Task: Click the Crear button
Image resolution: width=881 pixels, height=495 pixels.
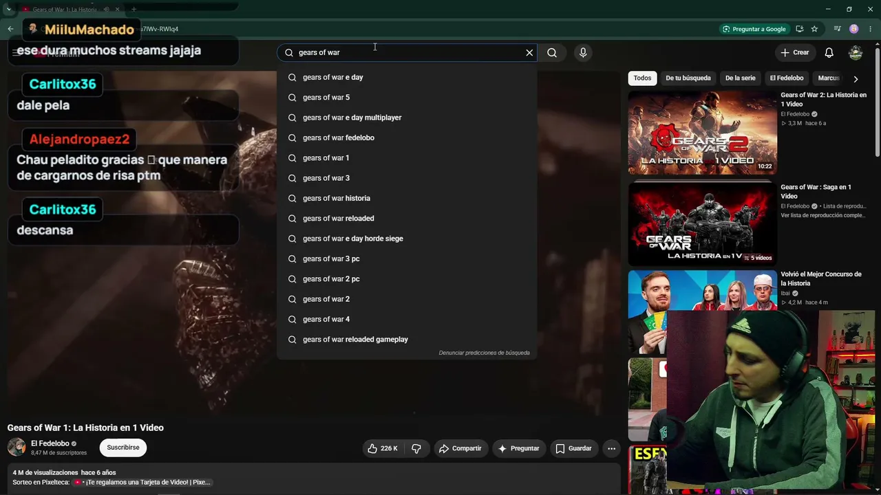Action: click(794, 52)
